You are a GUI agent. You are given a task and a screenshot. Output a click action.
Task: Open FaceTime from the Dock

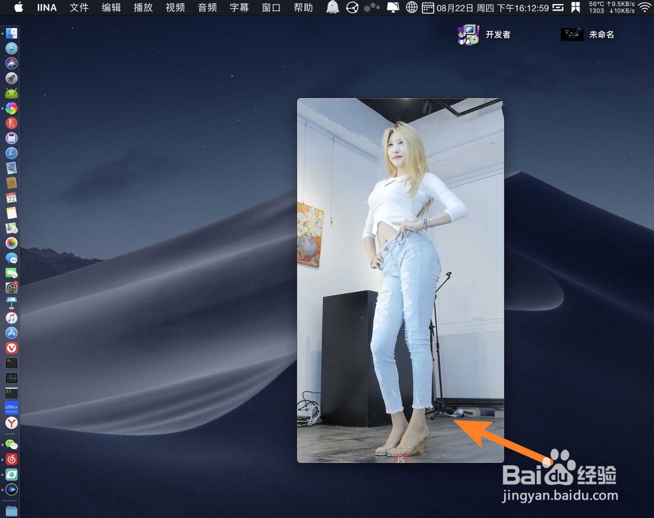(x=11, y=273)
